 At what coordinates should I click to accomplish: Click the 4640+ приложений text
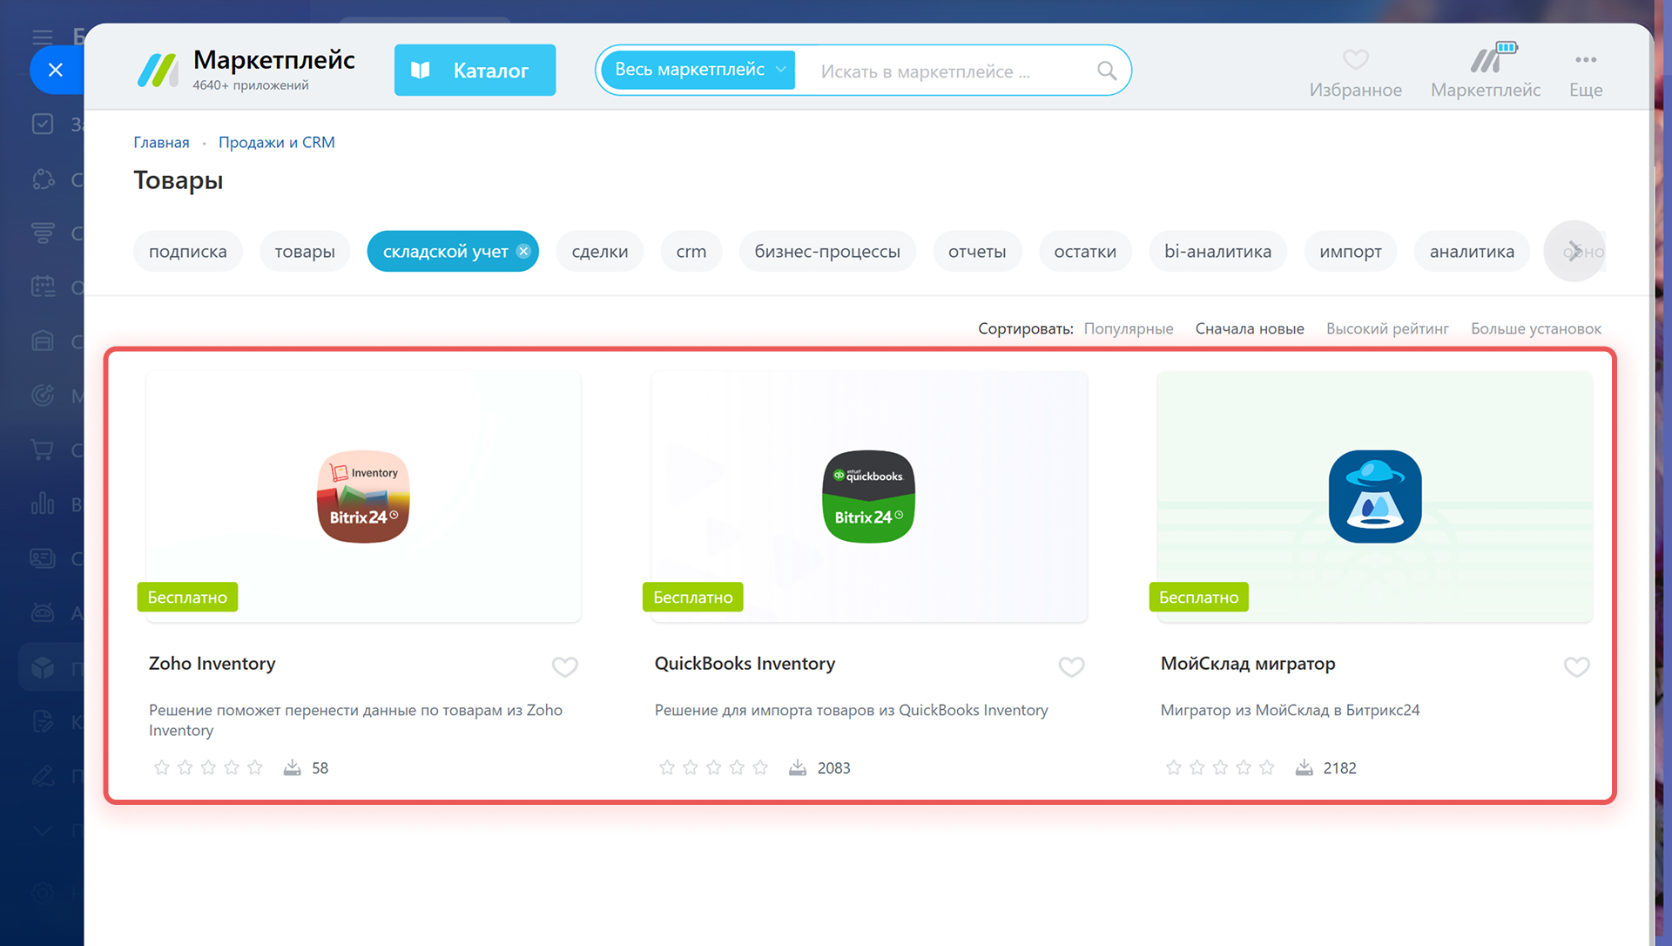[x=251, y=85]
